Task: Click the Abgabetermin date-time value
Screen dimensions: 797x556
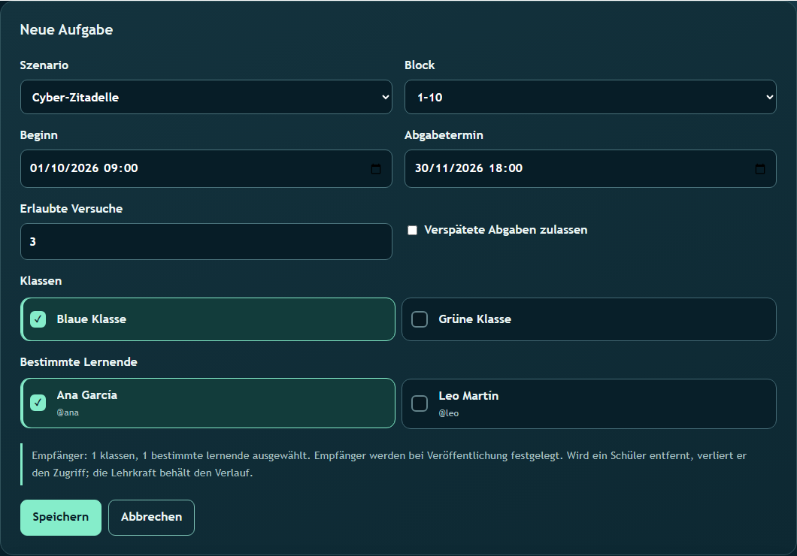Action: (x=468, y=168)
